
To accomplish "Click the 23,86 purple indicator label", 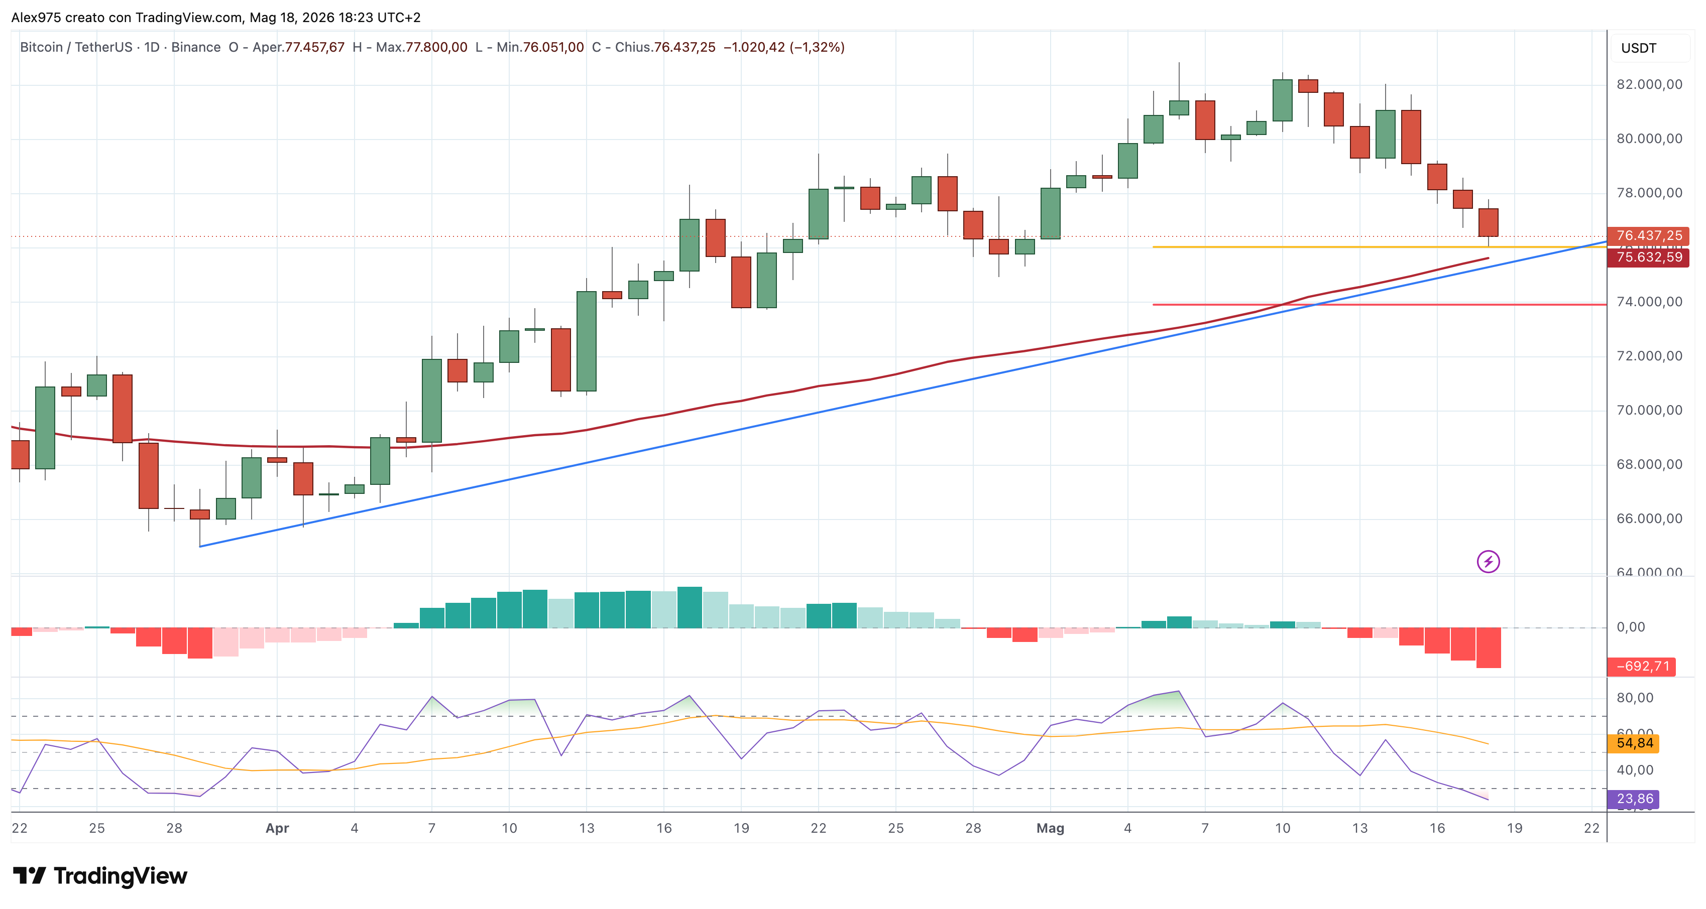I will tap(1634, 799).
